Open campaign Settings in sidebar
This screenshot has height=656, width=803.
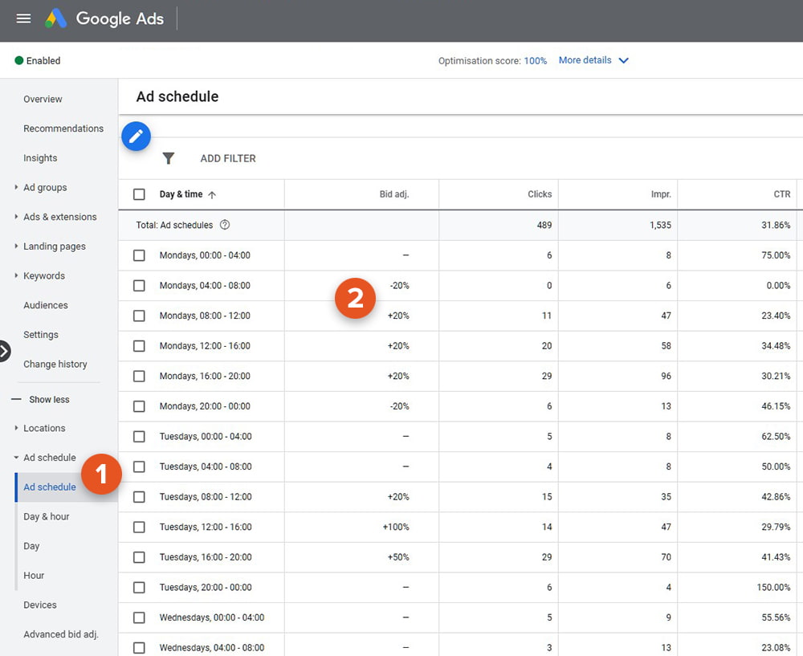coord(40,335)
